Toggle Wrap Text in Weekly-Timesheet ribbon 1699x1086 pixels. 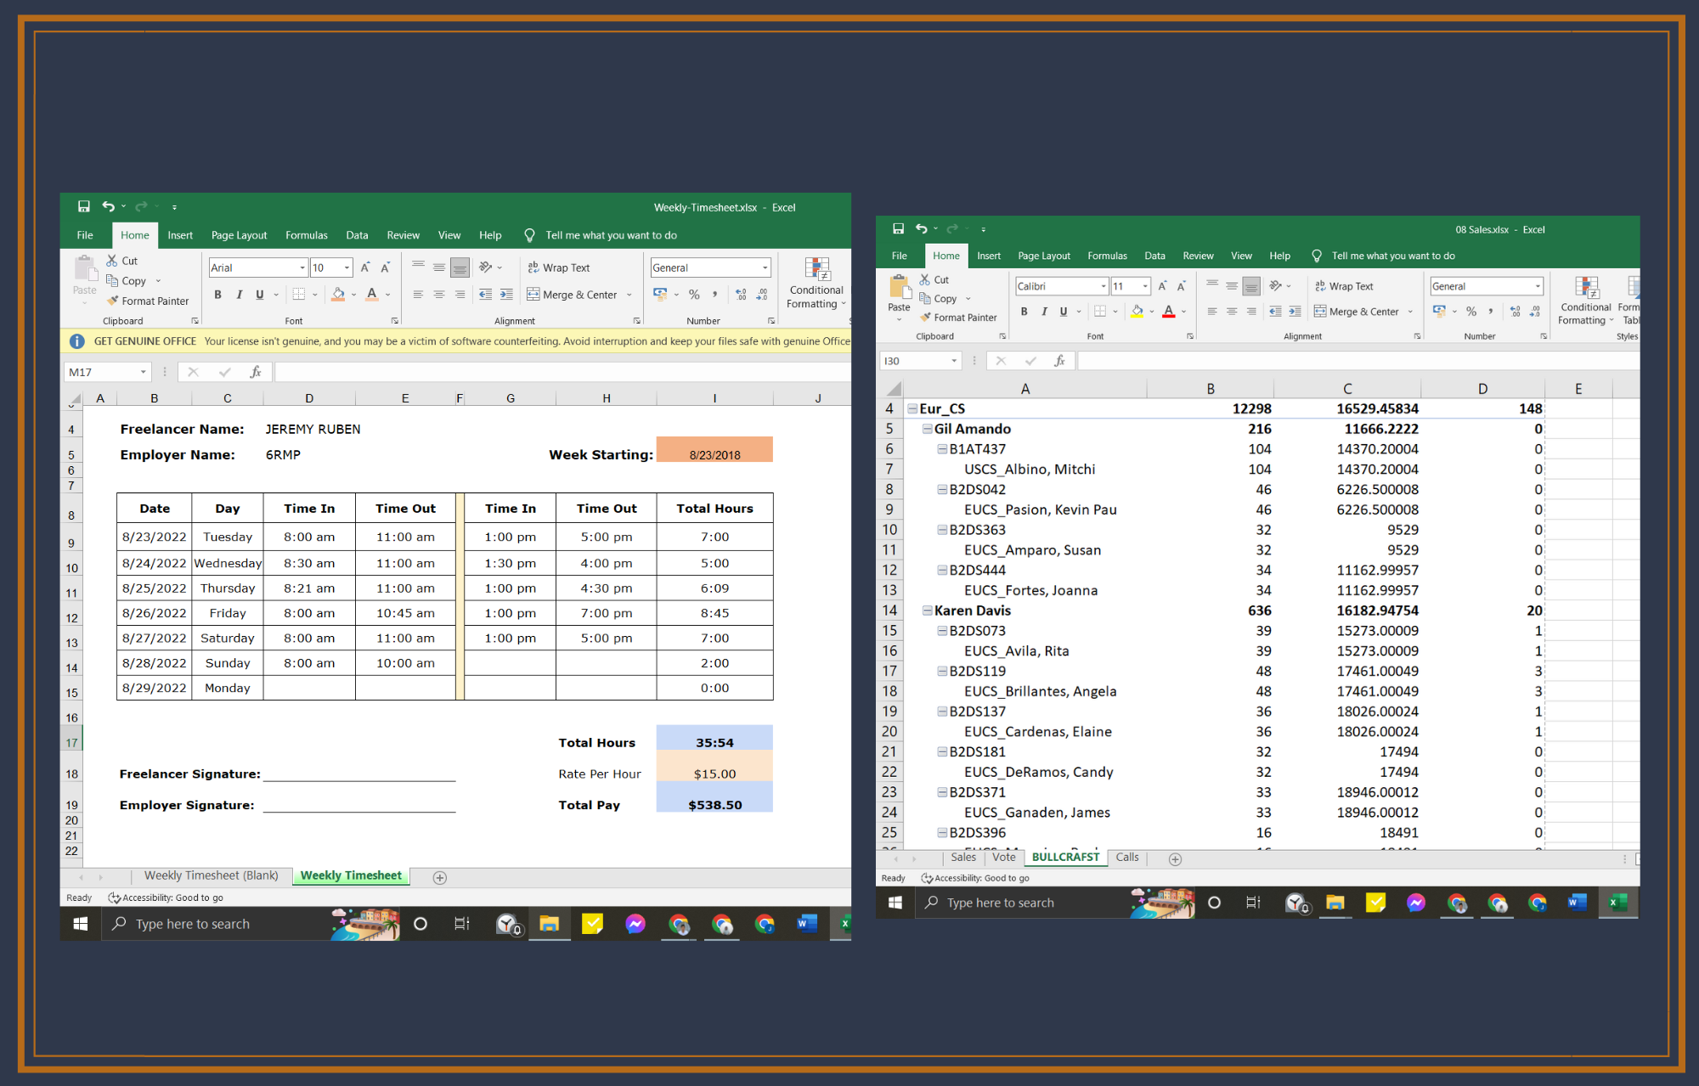(558, 267)
